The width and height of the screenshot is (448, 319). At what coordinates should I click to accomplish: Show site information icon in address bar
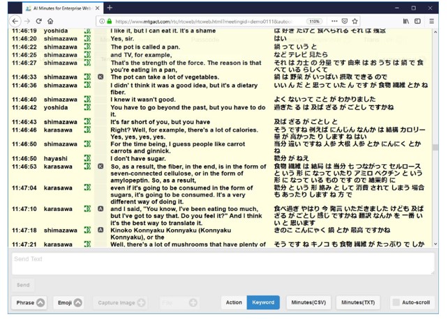(x=102, y=21)
